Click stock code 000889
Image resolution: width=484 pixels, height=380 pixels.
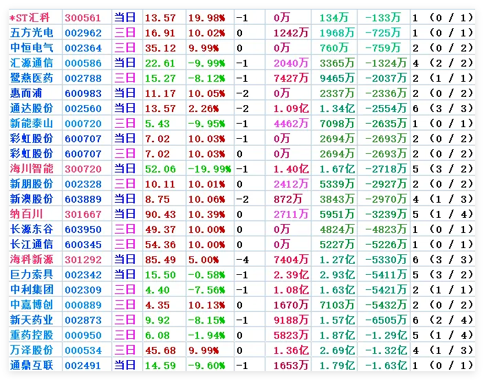[83, 305]
